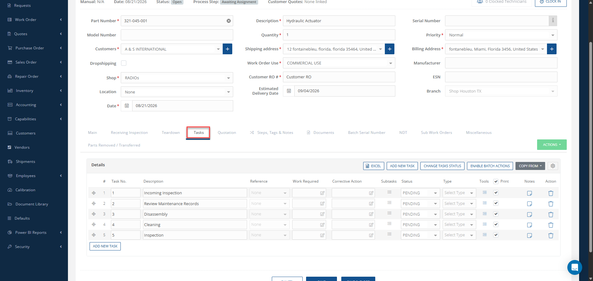The image size is (593, 281).
Task: Switch to the Teardown tab
Action: [171, 133]
